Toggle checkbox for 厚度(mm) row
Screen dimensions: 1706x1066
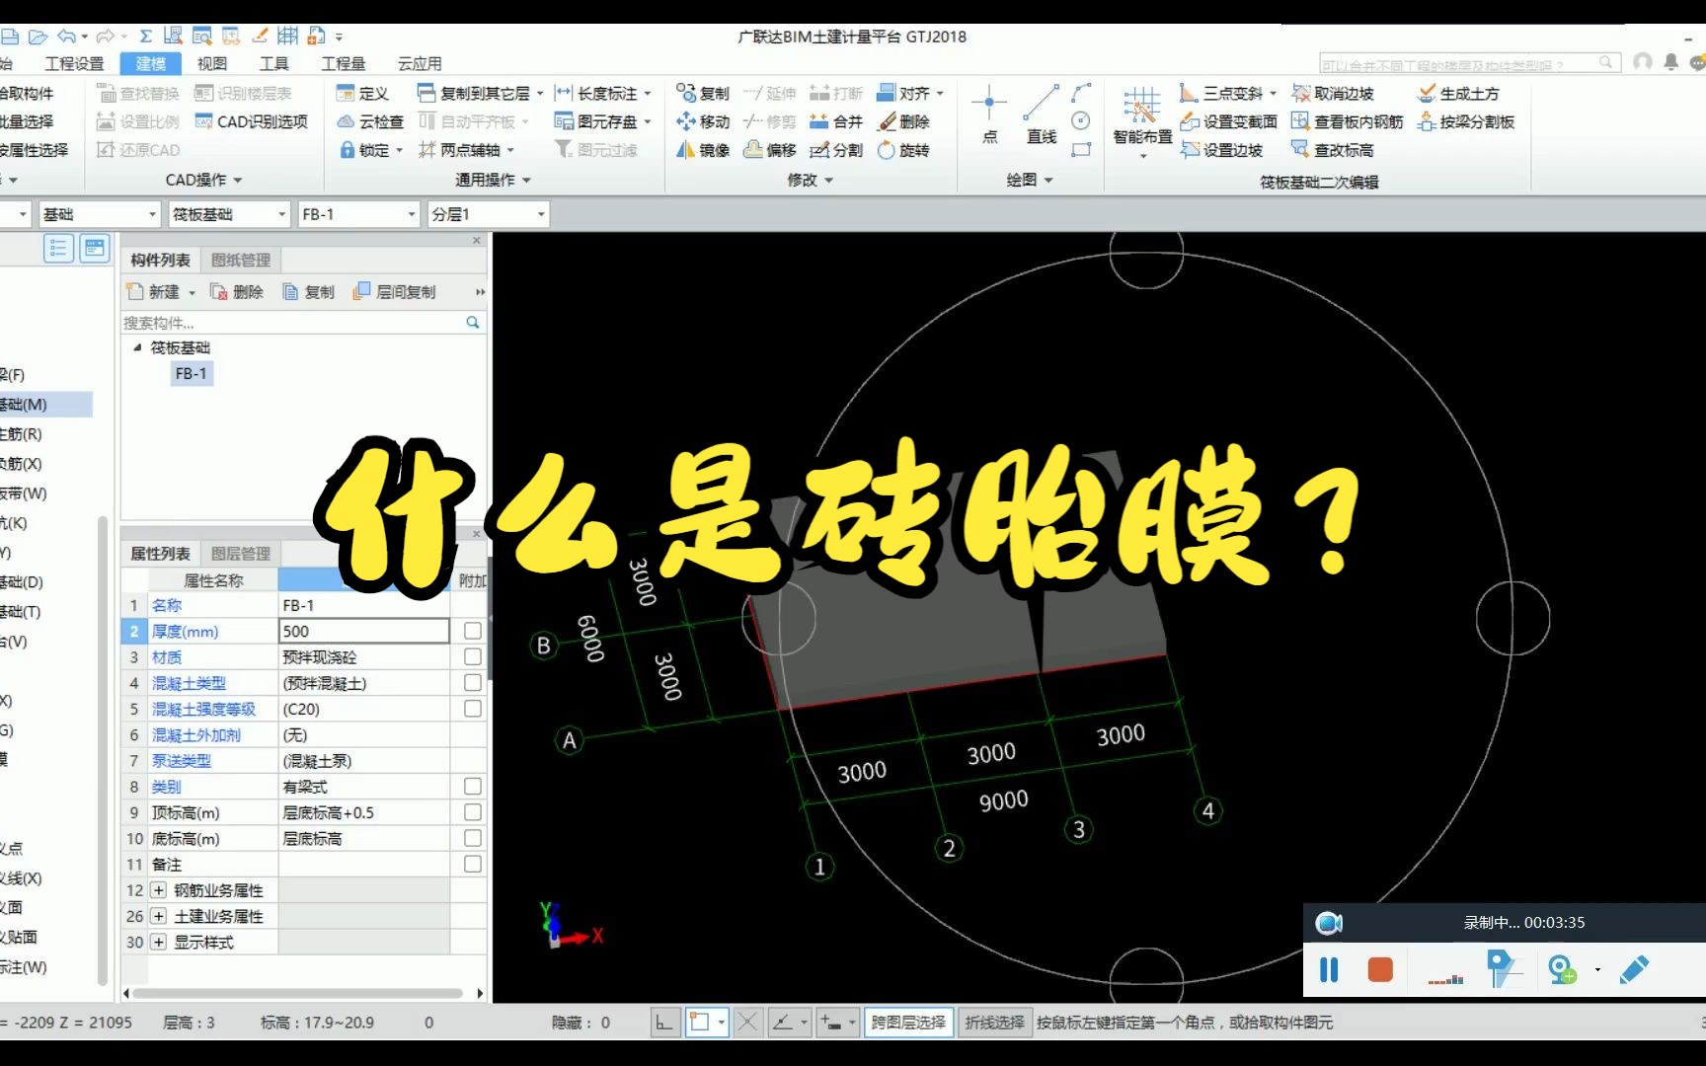(x=473, y=631)
